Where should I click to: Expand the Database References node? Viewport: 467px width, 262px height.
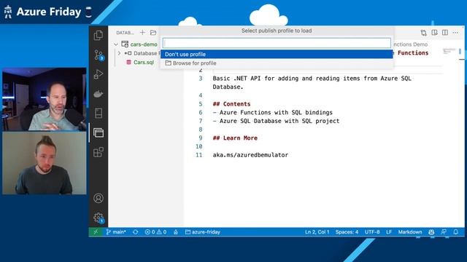(119, 53)
